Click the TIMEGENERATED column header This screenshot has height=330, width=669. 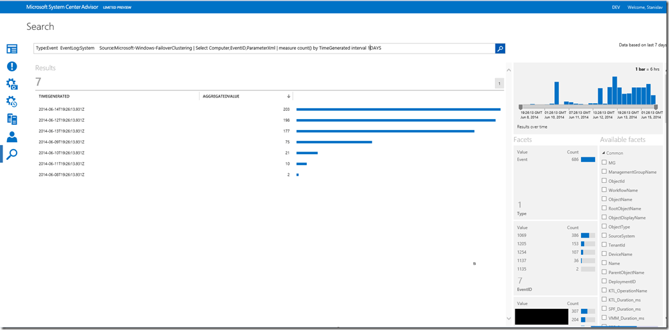(54, 96)
